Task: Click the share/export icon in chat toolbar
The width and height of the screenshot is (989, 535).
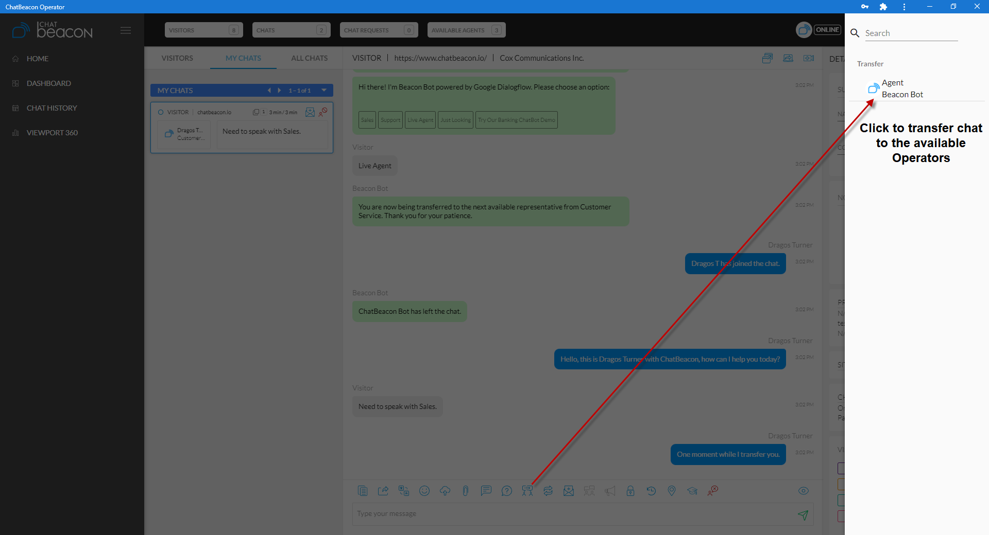Action: (x=383, y=491)
